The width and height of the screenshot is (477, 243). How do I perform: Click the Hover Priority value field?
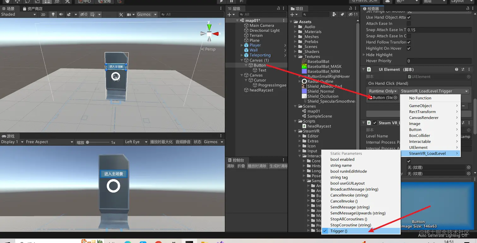(439, 61)
